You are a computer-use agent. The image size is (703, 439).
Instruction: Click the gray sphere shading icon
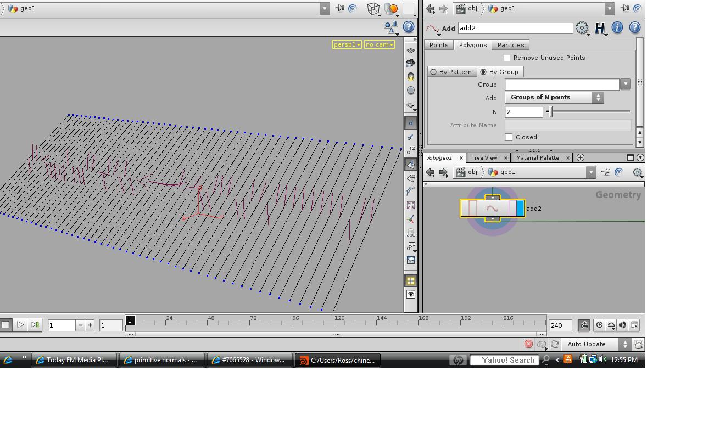tap(411, 90)
